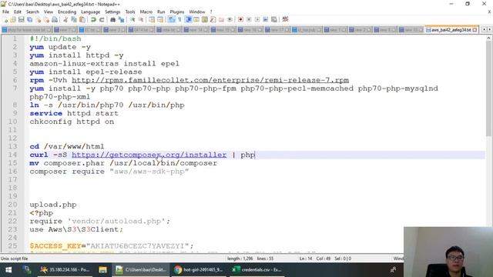The height and width of the screenshot is (277, 493).
Task: Toggle Word Wrap in the toolbar
Action: (171, 20)
